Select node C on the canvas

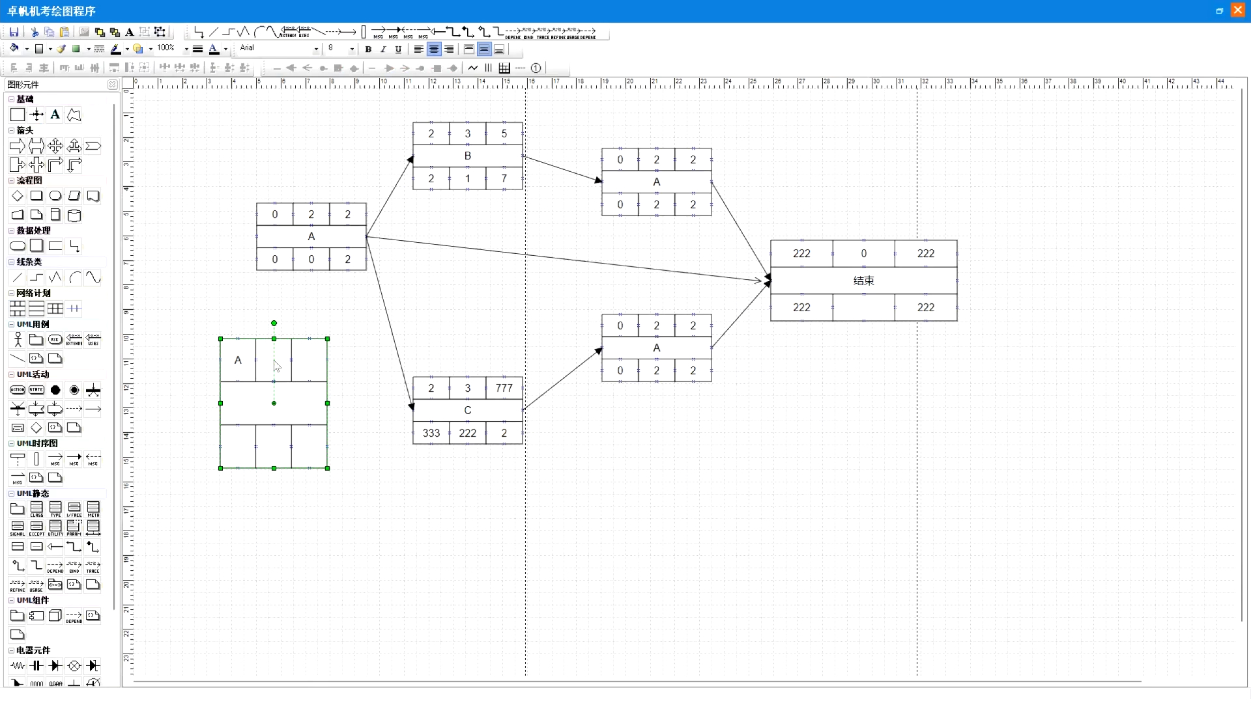click(467, 410)
